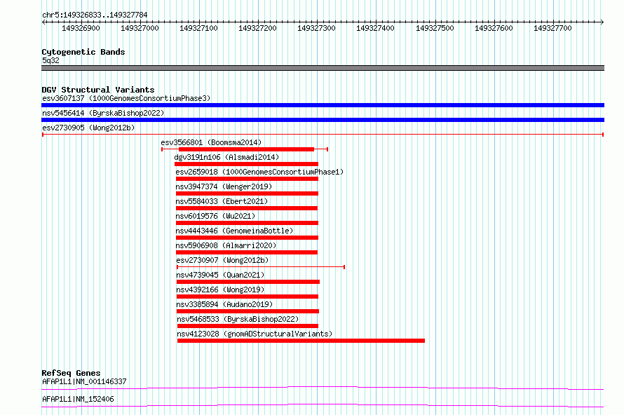Select the nsv5584033 Ebert2021 red bar
Image resolution: width=624 pixels, height=415 pixels.
coord(246,208)
